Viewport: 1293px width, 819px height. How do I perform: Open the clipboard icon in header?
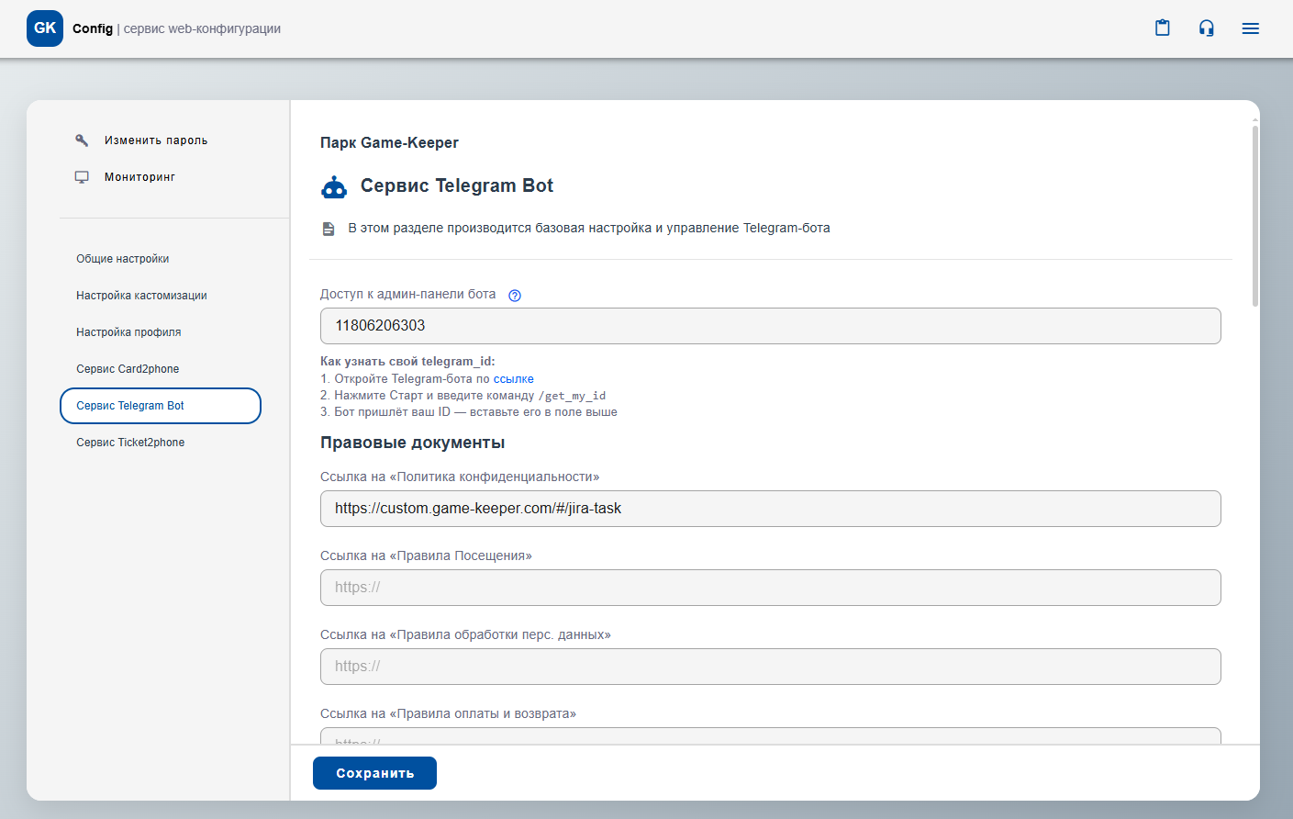coord(1163,28)
